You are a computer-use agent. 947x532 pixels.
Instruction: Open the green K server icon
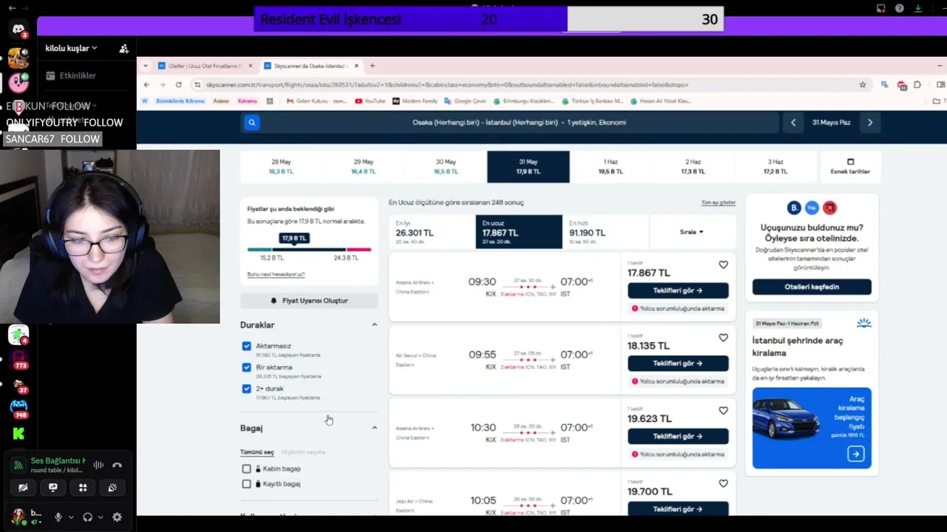[x=18, y=434]
